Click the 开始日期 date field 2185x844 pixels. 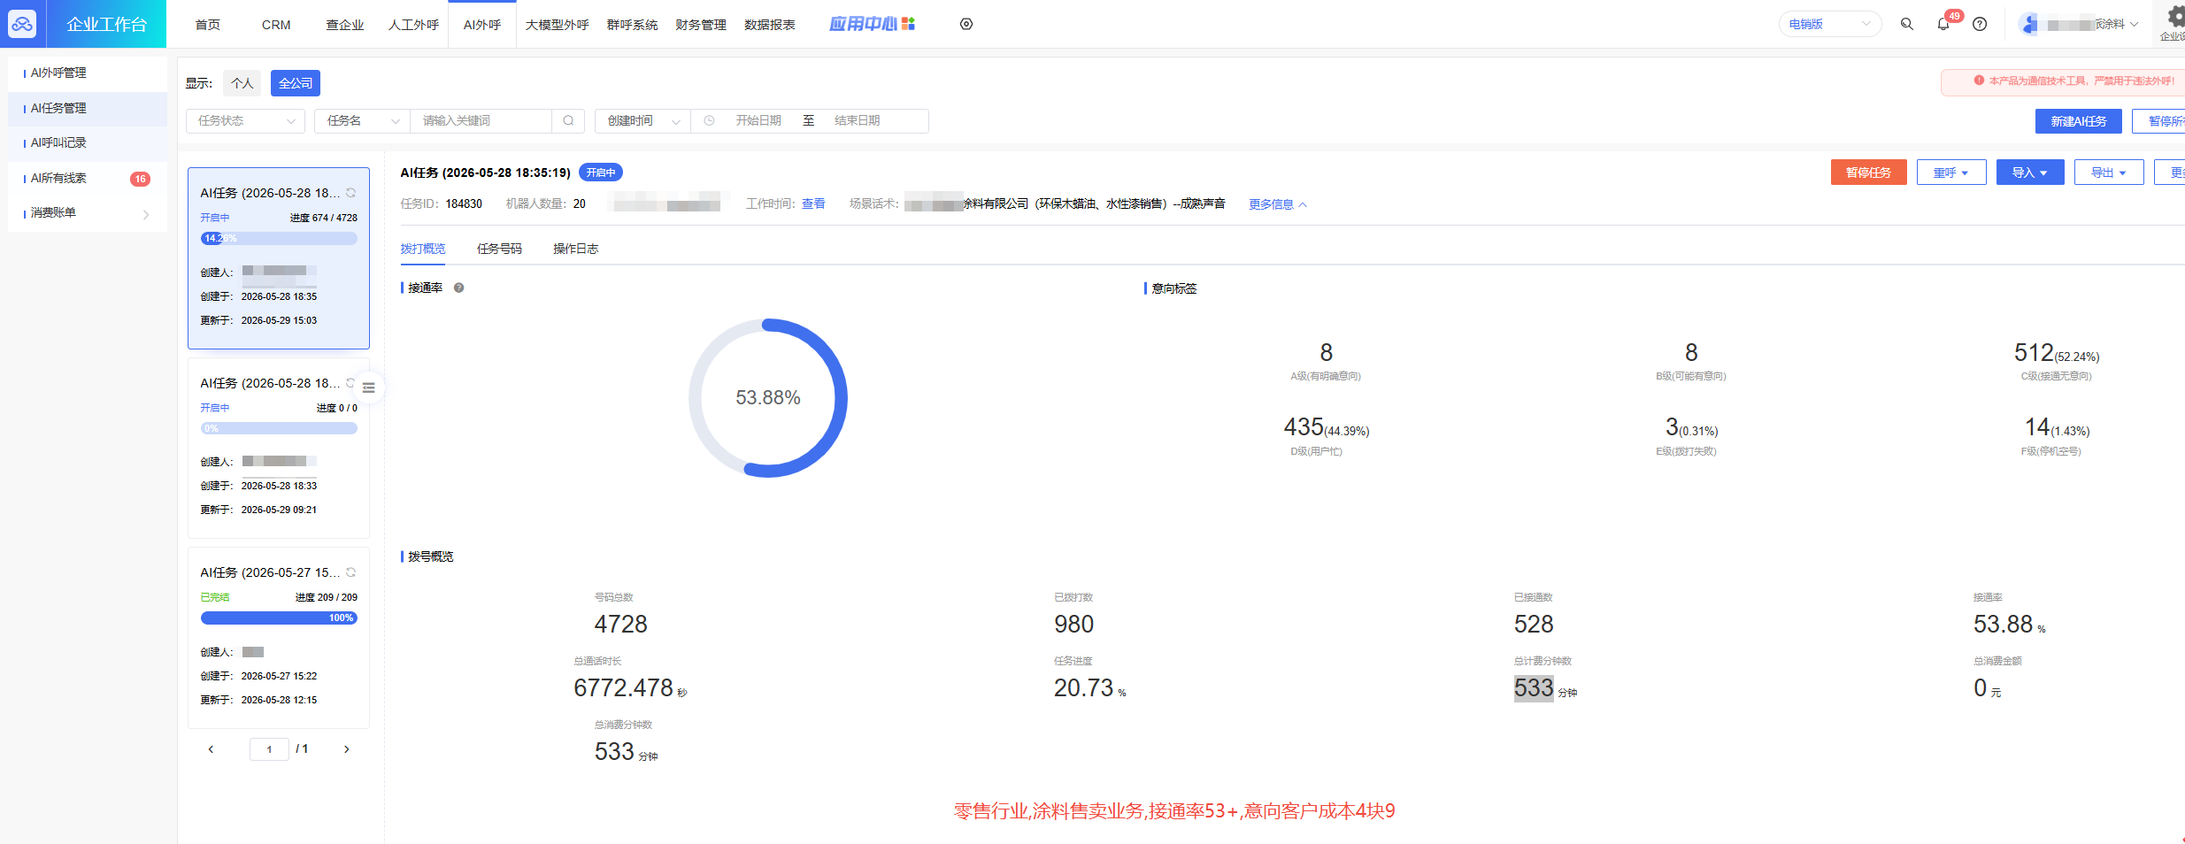coord(758,120)
